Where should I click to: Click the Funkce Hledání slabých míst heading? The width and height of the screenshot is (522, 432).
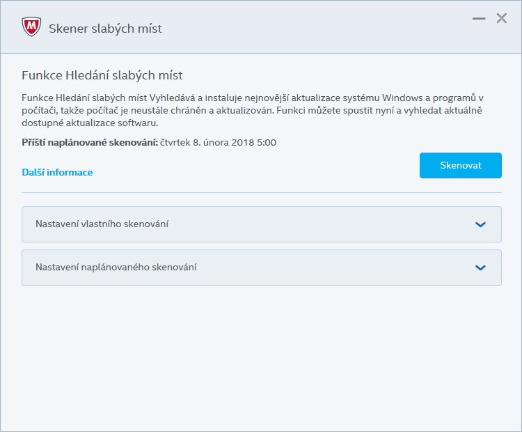[102, 76]
